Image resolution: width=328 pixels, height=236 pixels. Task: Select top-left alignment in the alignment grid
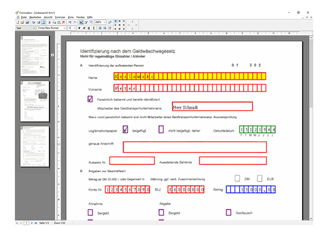click(116, 21)
